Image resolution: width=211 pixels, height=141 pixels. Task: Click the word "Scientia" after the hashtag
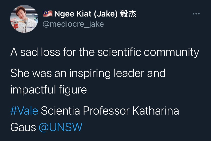(60, 111)
